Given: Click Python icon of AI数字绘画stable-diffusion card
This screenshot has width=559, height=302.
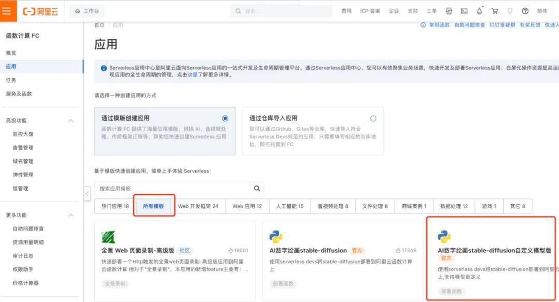Looking at the screenshot, I should (275, 237).
